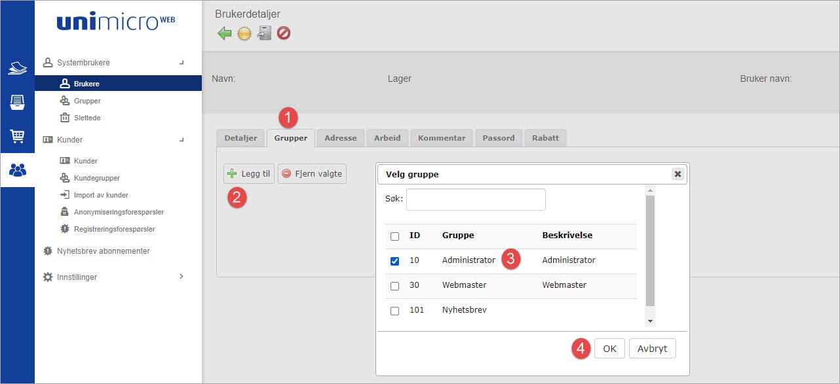Check the Webmaster group checkbox

(x=394, y=286)
